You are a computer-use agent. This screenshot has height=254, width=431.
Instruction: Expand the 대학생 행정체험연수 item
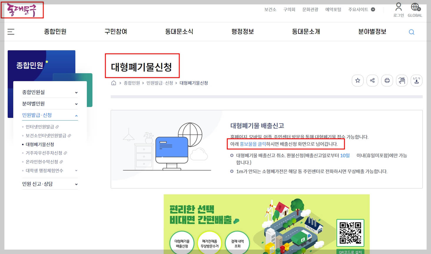coord(76,171)
